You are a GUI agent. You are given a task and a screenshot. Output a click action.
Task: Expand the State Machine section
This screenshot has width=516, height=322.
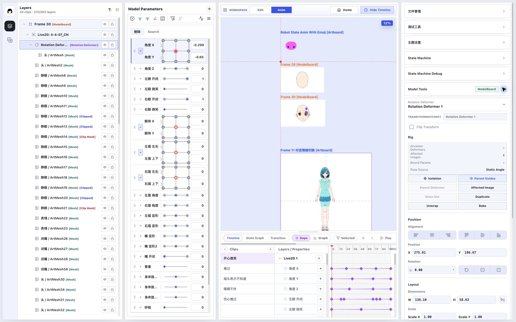(457, 58)
